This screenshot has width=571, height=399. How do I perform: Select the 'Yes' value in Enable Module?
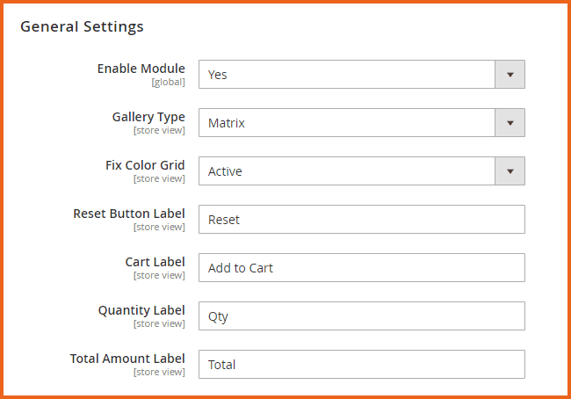pos(347,75)
